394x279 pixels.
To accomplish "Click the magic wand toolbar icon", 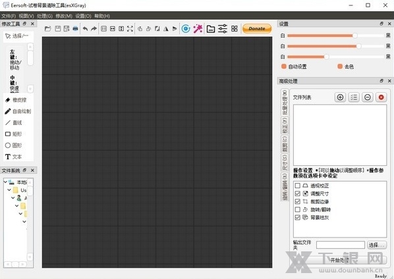I will 198,28.
